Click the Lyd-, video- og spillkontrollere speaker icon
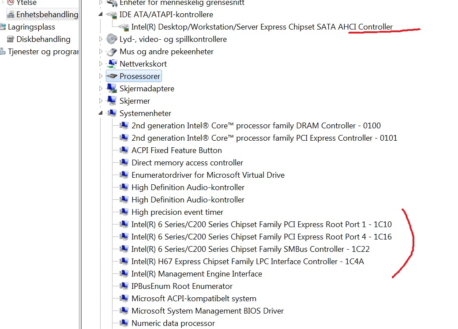Viewport: 458px width, 329px height. (x=112, y=39)
